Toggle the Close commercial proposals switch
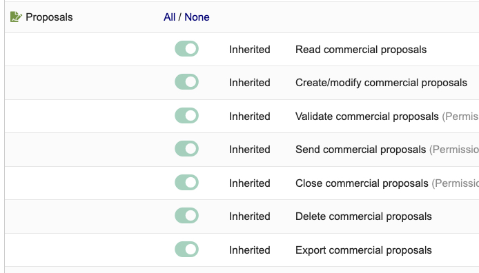 [186, 183]
